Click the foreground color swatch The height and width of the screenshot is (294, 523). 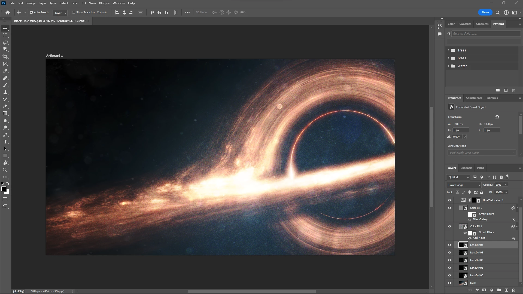[x=4, y=189]
